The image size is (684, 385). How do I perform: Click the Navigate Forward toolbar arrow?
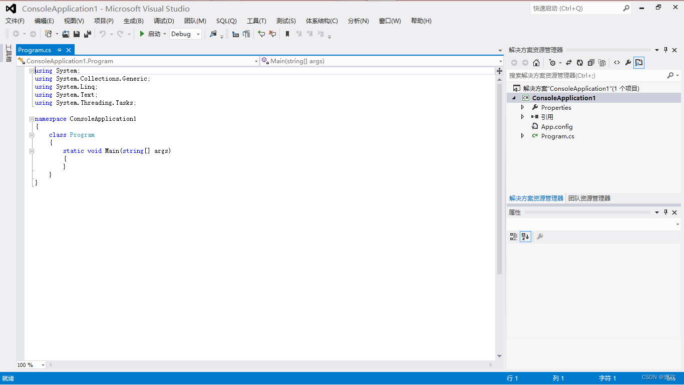[x=33, y=34]
